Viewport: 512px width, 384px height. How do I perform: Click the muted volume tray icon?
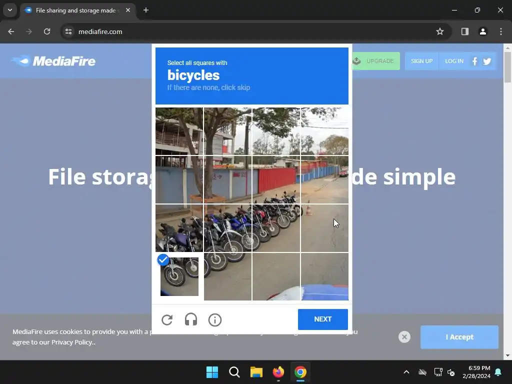(451, 372)
